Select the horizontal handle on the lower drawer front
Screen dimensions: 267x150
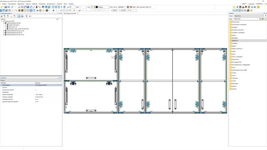click(x=91, y=110)
